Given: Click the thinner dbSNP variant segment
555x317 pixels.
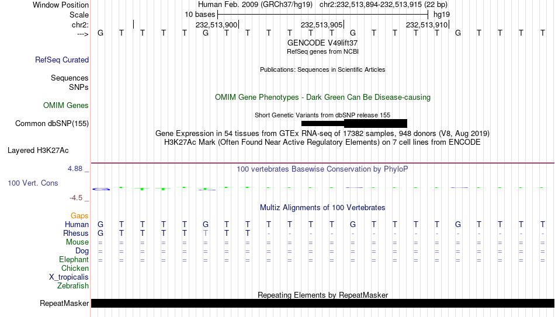Looking at the screenshot, I should (x=322, y=124).
